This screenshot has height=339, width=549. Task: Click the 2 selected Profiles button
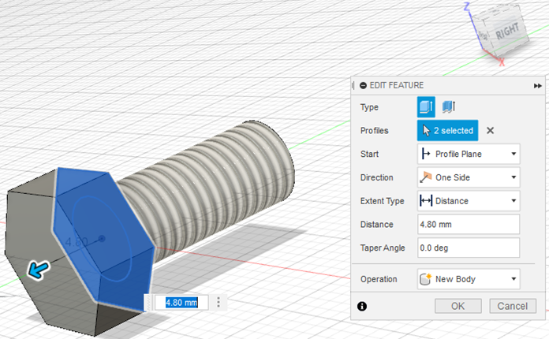coord(447,131)
